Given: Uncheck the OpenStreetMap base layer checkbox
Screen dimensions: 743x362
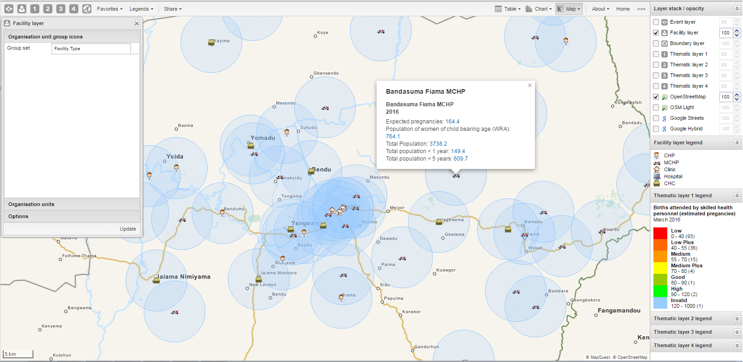Looking at the screenshot, I should click(x=656, y=97).
